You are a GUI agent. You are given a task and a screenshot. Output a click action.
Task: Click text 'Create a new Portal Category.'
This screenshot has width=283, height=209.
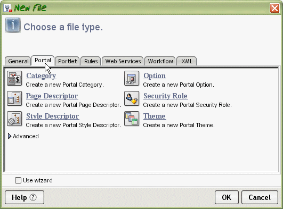click(65, 85)
